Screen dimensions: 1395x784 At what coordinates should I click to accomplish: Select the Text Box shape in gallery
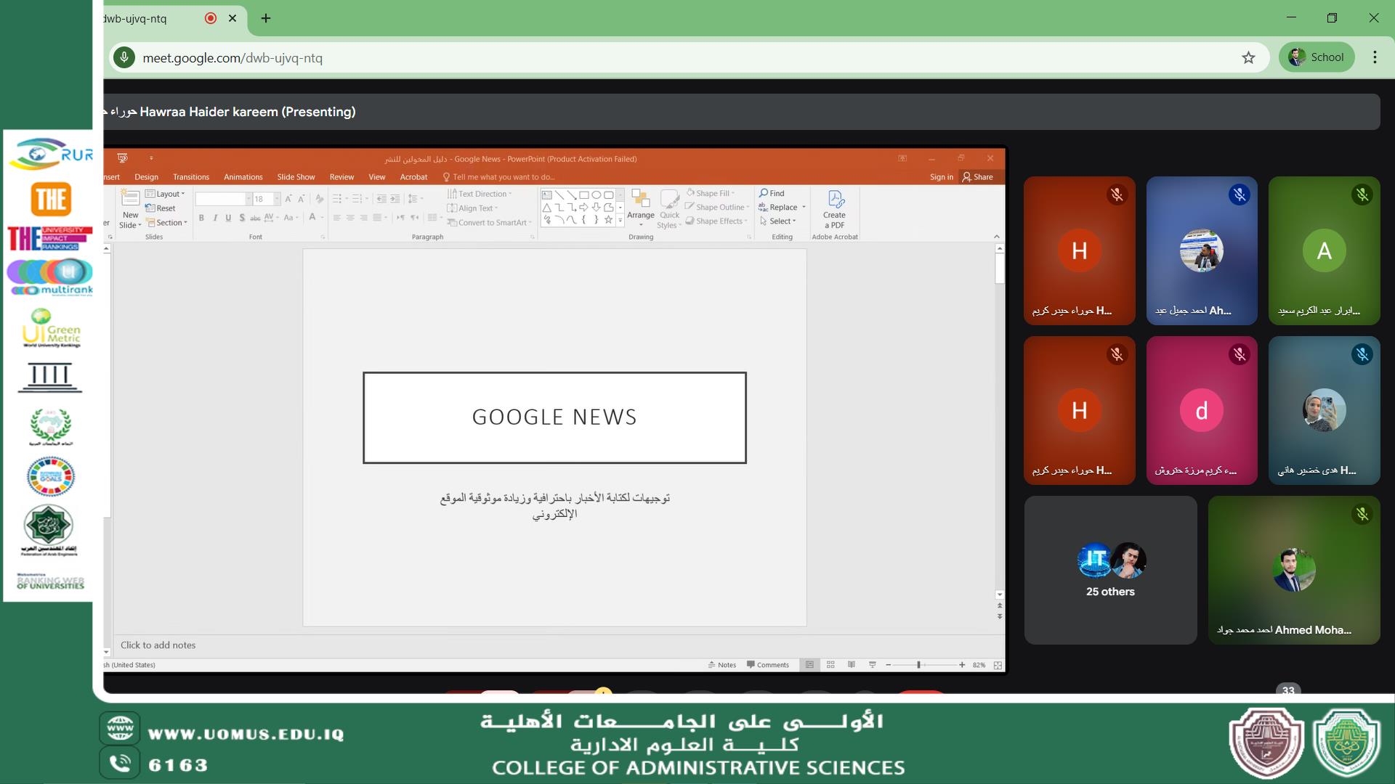[x=547, y=195]
